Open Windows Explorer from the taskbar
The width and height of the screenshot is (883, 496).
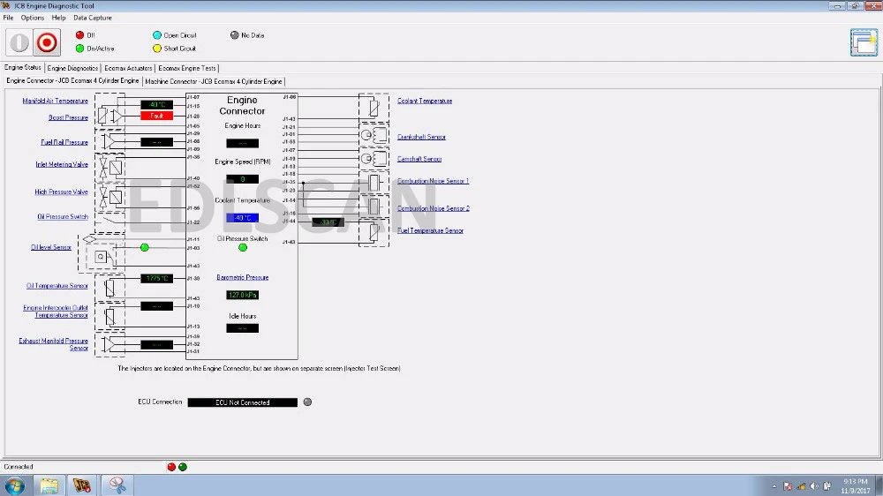(x=49, y=485)
